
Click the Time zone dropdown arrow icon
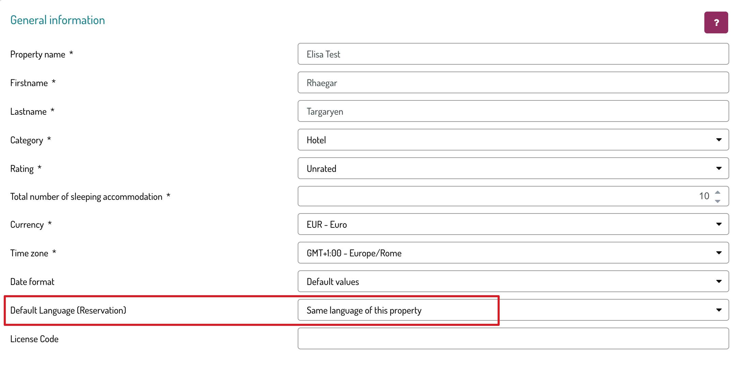coord(719,253)
